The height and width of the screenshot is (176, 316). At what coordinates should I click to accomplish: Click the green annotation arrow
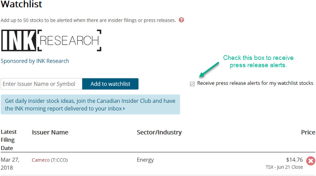(x=209, y=70)
